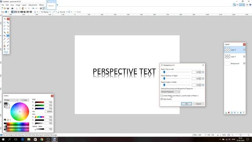Toggle Background layer visibility checkbox
Viewport: 252px width, 142px height.
point(244,64)
